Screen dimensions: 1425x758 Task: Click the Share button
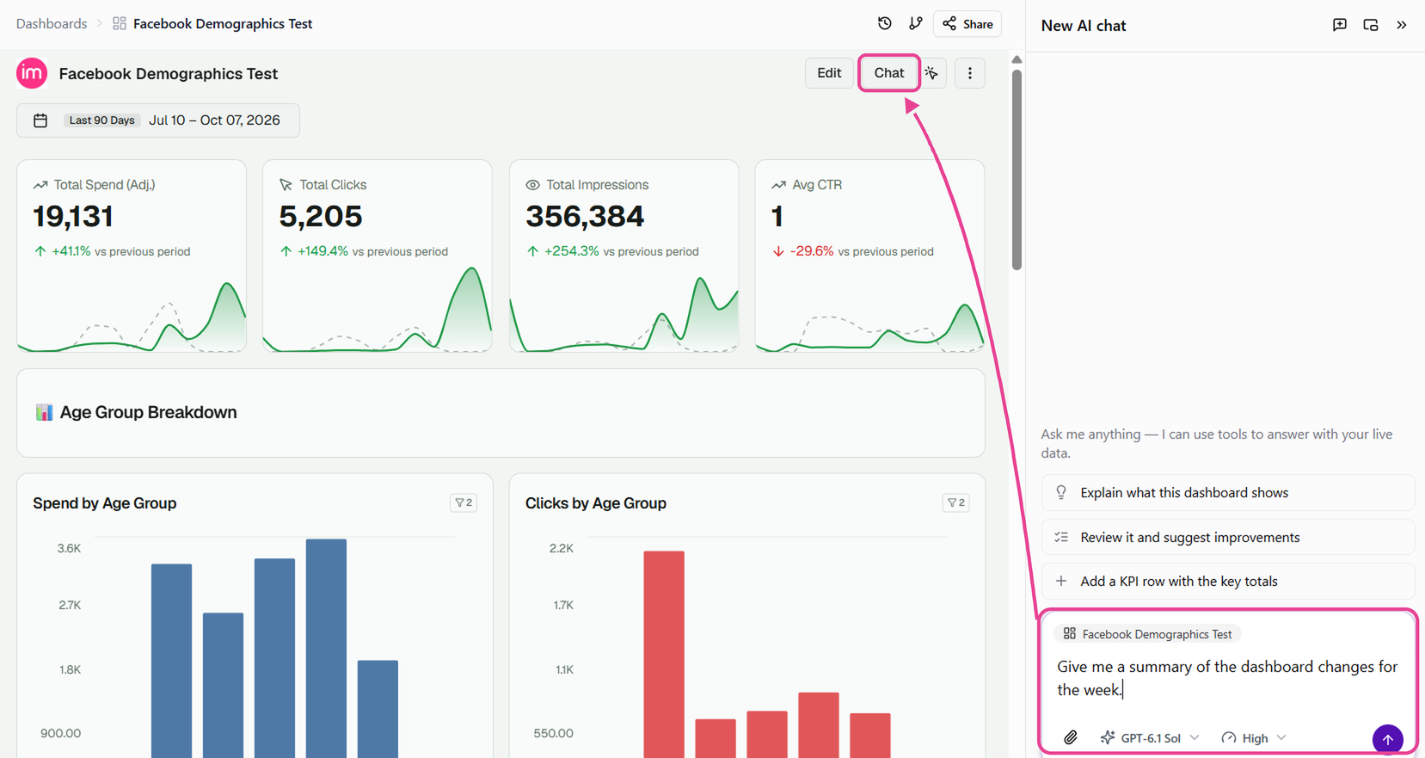[x=967, y=23]
